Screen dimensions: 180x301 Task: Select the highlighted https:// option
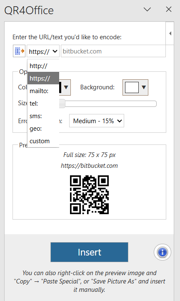(x=43, y=78)
